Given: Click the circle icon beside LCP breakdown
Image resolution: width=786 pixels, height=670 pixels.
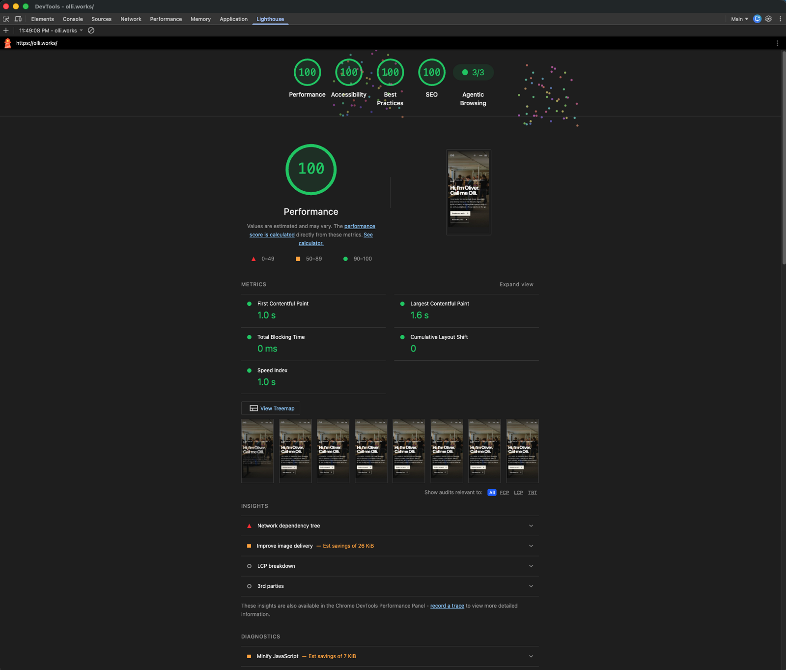Looking at the screenshot, I should point(249,566).
